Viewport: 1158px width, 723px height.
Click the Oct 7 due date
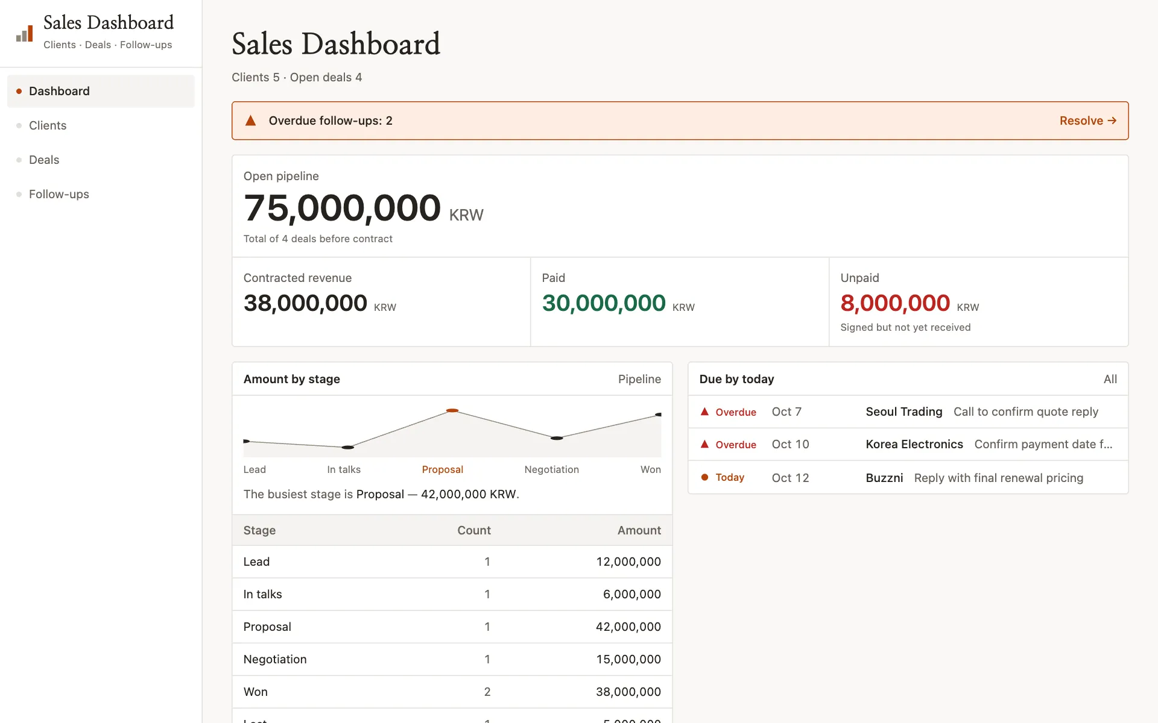pos(786,412)
